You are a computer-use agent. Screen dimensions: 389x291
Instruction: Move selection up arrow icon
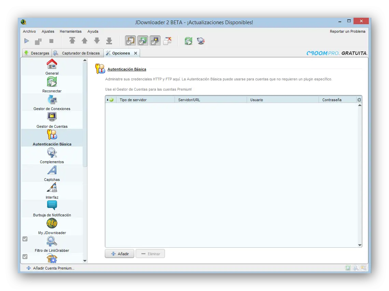tap(85, 41)
